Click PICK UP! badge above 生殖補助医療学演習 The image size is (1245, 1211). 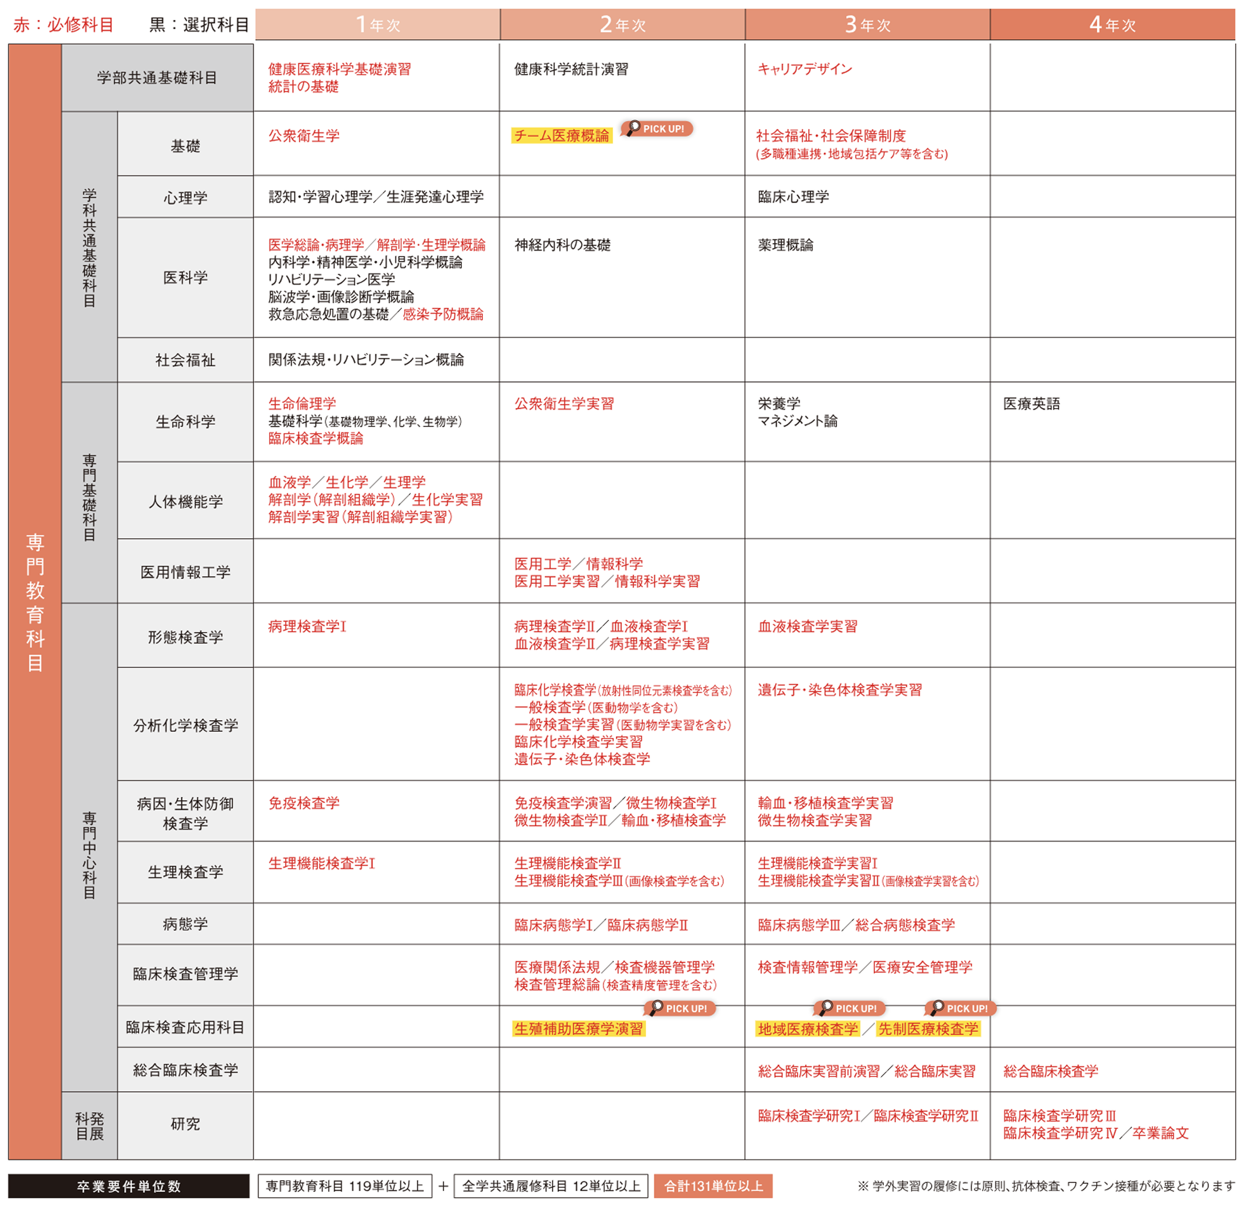coord(679,1009)
